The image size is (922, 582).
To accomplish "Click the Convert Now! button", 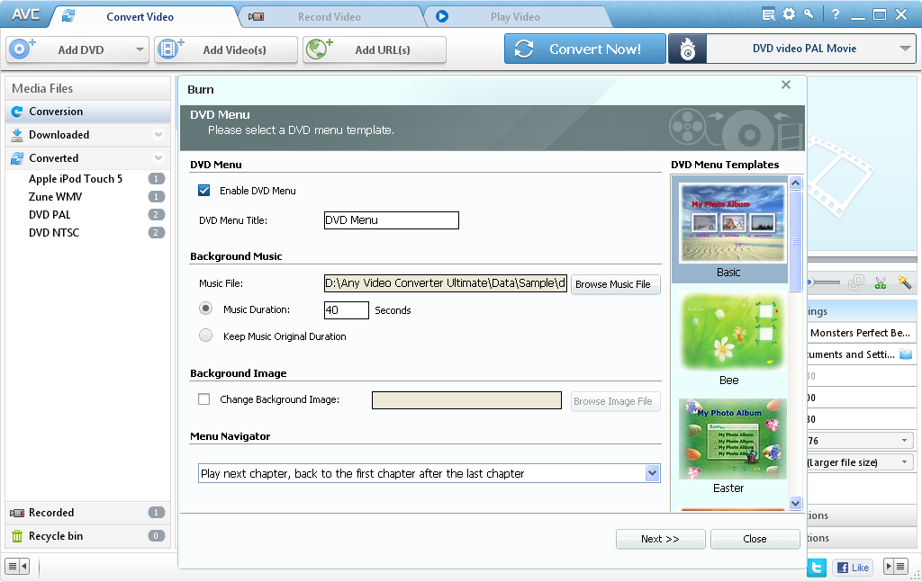I will 585,49.
